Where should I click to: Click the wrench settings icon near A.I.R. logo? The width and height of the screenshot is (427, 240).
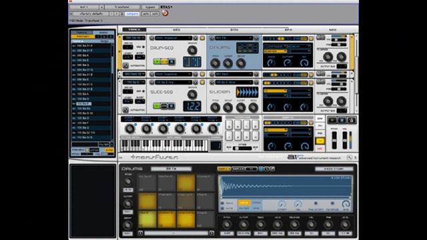[350, 157]
